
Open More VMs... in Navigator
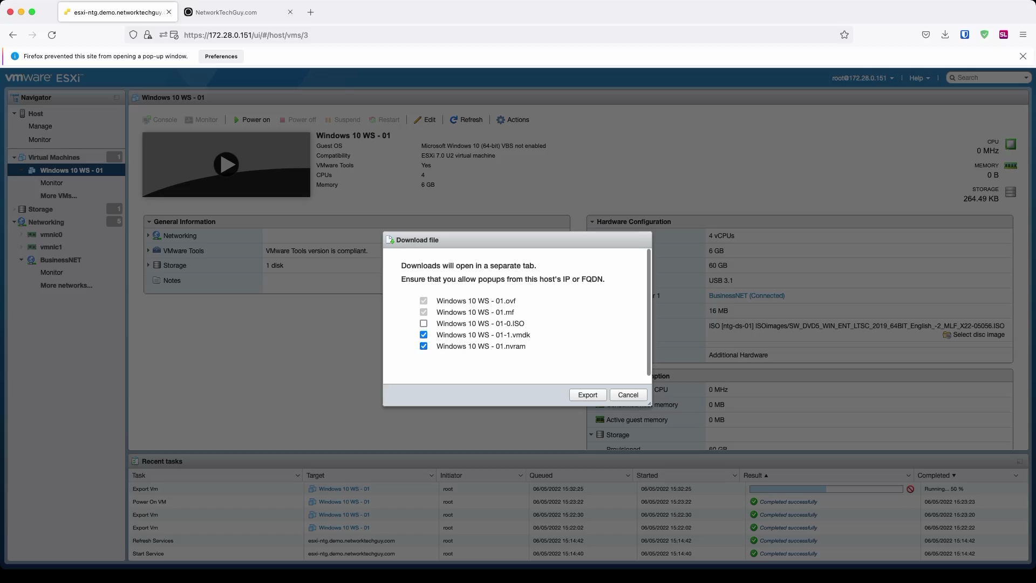point(58,196)
